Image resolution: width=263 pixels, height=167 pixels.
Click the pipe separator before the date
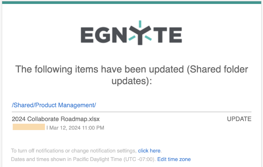47,128
